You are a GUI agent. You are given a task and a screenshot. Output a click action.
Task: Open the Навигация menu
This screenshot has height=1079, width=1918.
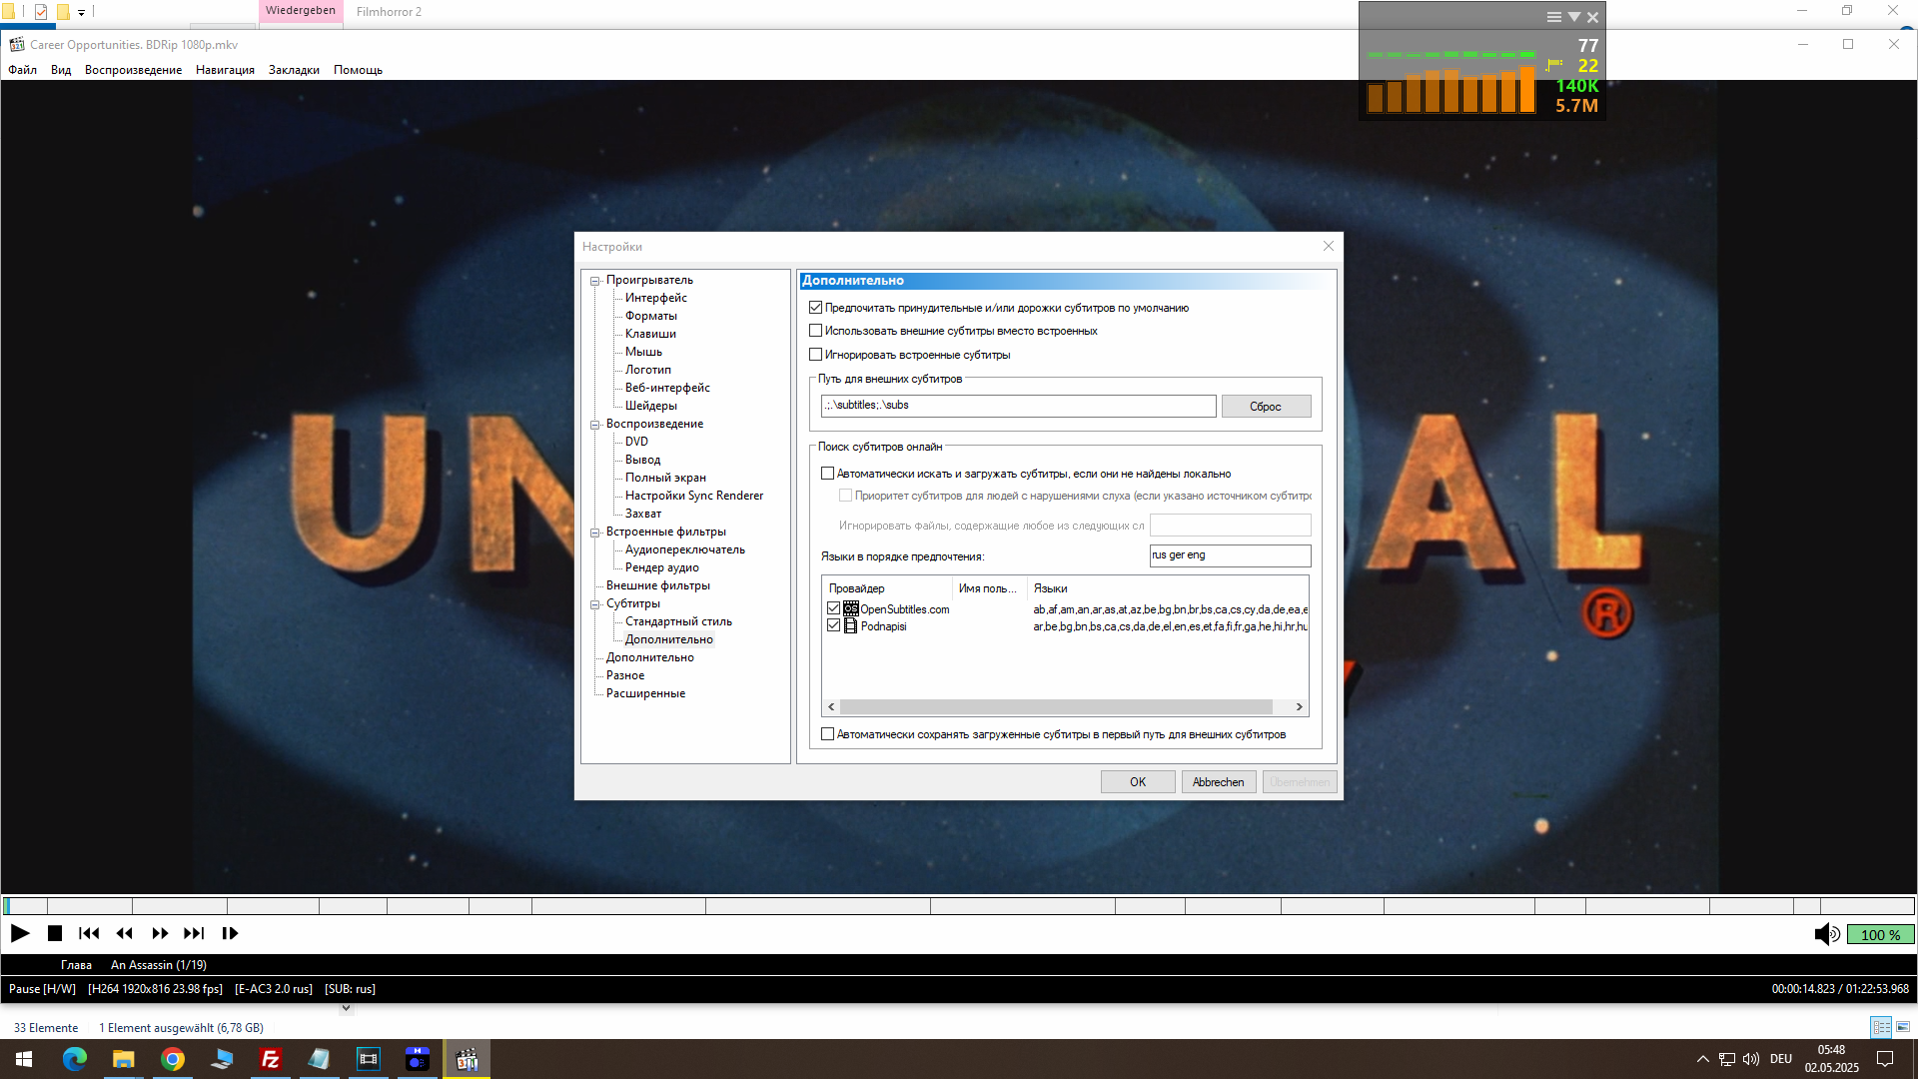pyautogui.click(x=225, y=70)
